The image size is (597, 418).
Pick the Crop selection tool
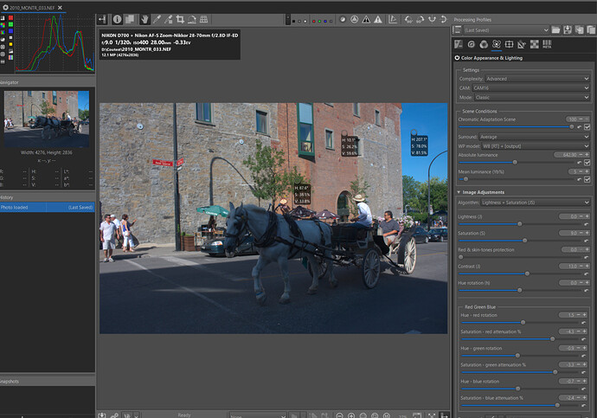point(180,18)
